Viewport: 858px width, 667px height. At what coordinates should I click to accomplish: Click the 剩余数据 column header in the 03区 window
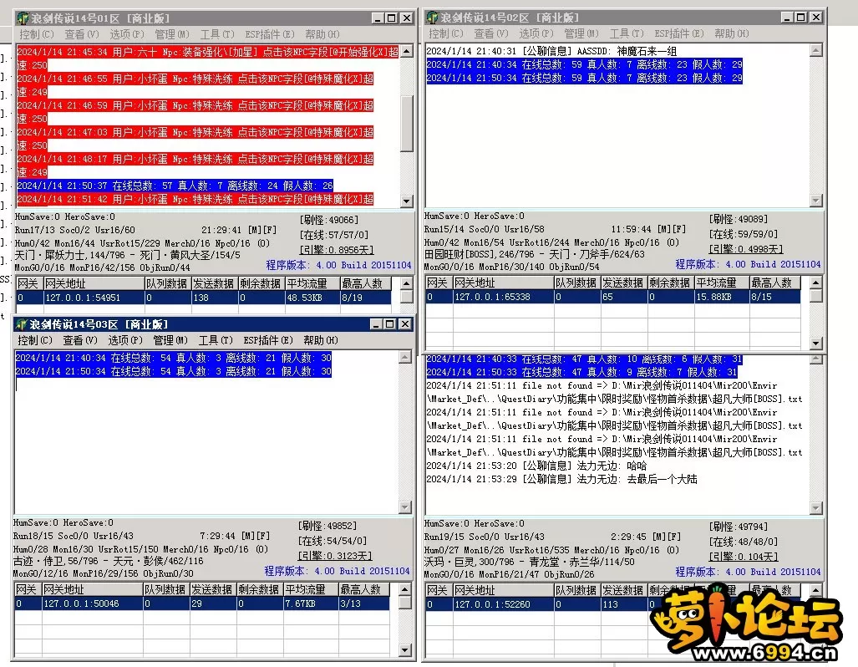tap(260, 590)
